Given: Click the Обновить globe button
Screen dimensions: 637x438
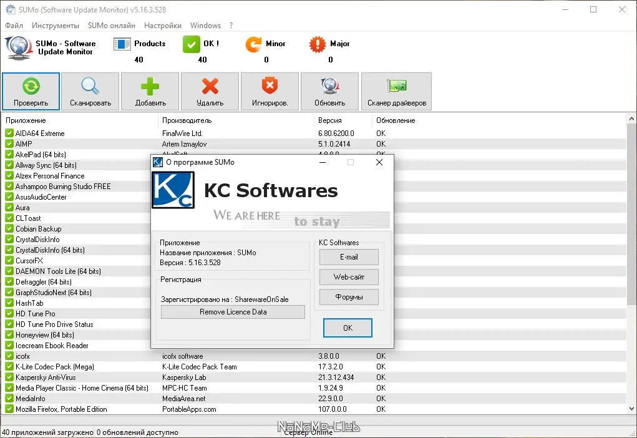Looking at the screenshot, I should [329, 92].
